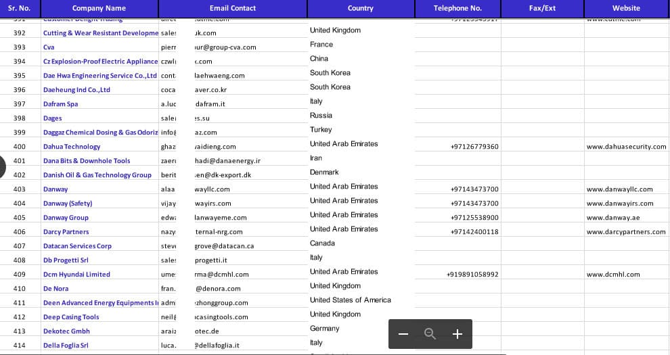Select the Danway company in row 403
This screenshot has width=670, height=355.
tap(55, 189)
